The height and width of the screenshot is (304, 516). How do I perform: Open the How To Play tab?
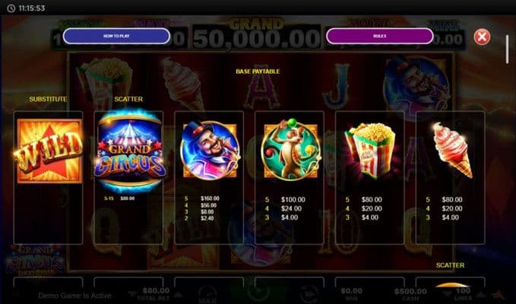click(x=116, y=36)
